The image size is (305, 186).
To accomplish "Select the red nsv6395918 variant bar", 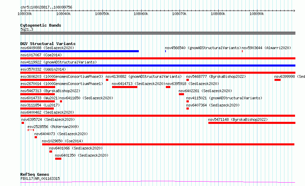I will click(x=168, y=87).
